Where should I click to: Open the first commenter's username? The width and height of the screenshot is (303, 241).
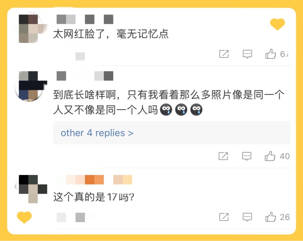pyautogui.click(x=85, y=19)
